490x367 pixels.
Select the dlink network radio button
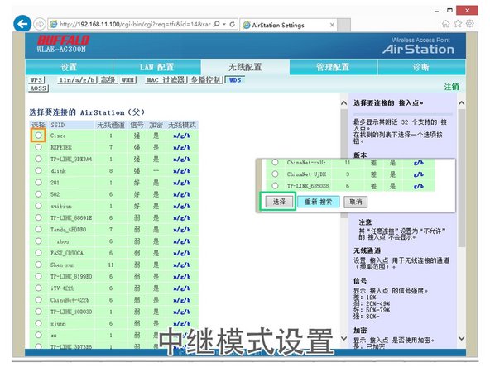(x=38, y=170)
